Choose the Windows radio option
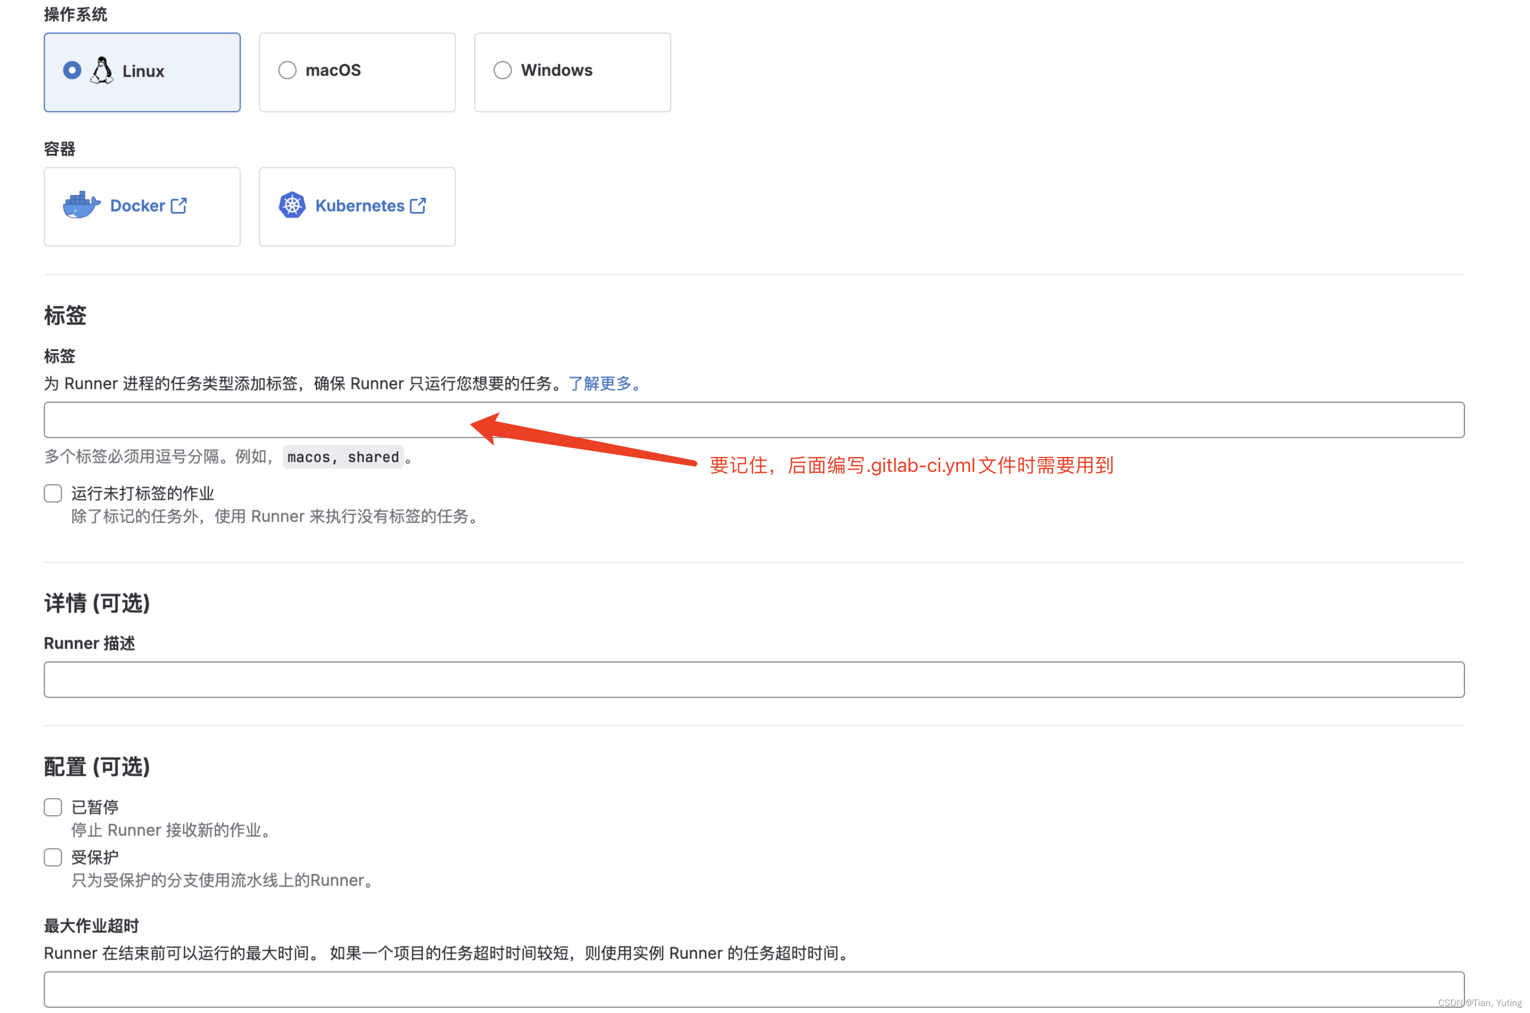 tap(503, 70)
